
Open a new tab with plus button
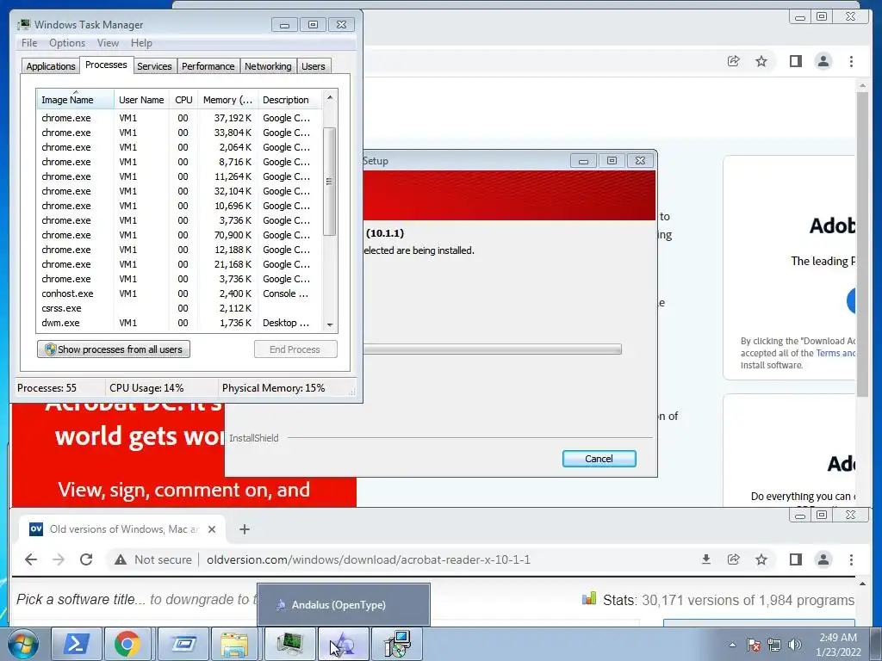click(244, 529)
